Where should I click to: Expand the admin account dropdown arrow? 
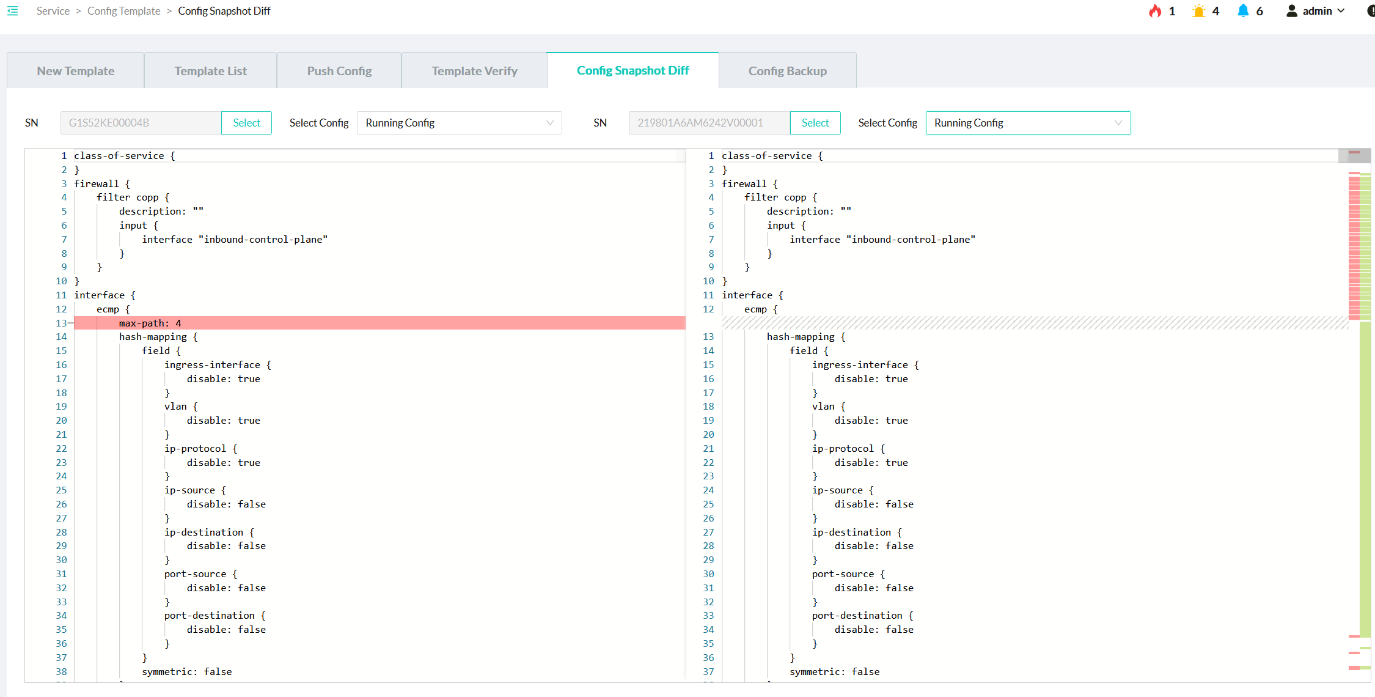(1341, 11)
